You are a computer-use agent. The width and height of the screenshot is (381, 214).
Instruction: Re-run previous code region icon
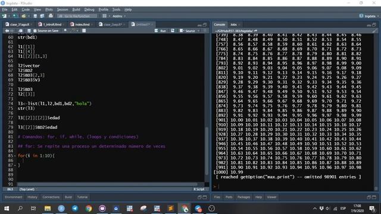[173, 31]
